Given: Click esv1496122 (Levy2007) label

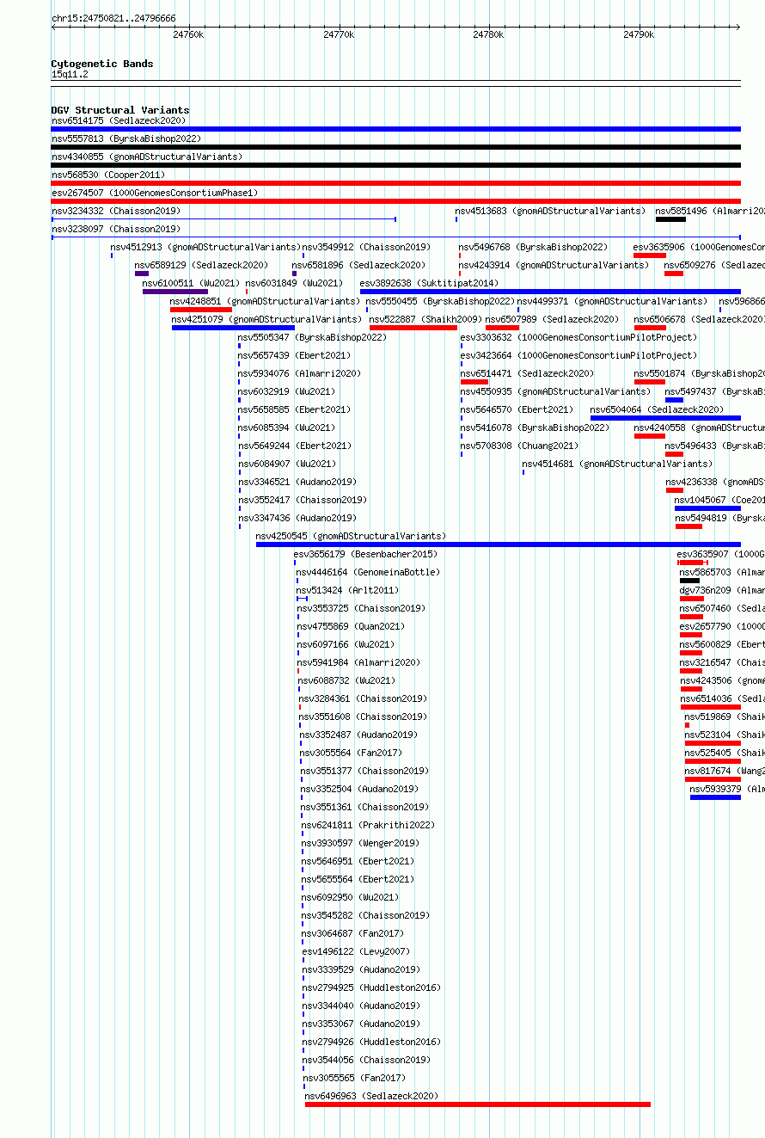Looking at the screenshot, I should (356, 951).
